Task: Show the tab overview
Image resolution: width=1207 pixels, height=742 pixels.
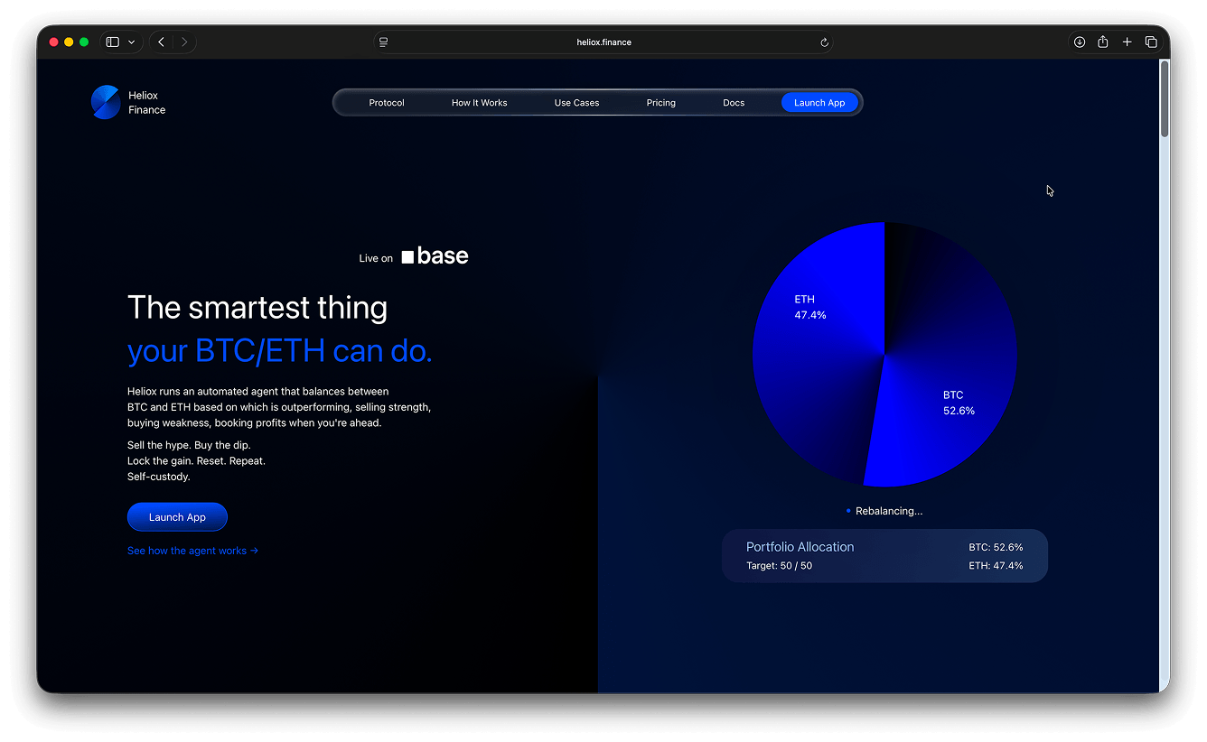Action: click(x=1151, y=42)
